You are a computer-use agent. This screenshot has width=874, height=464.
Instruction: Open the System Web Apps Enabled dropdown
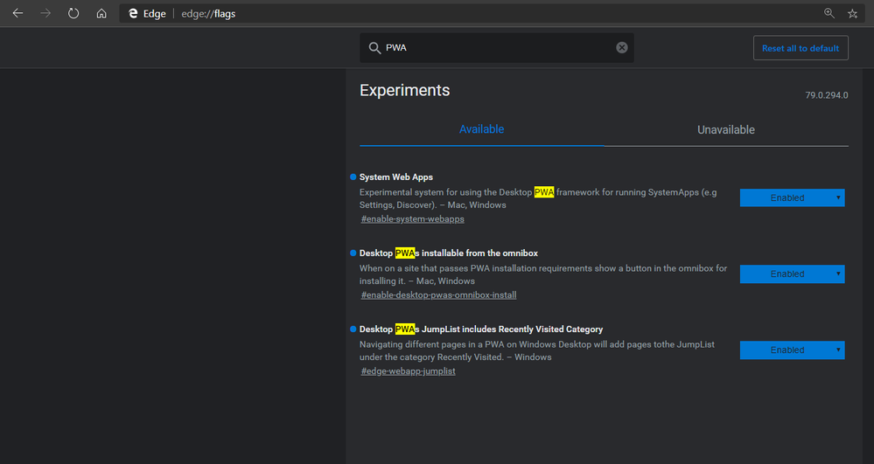pos(792,197)
